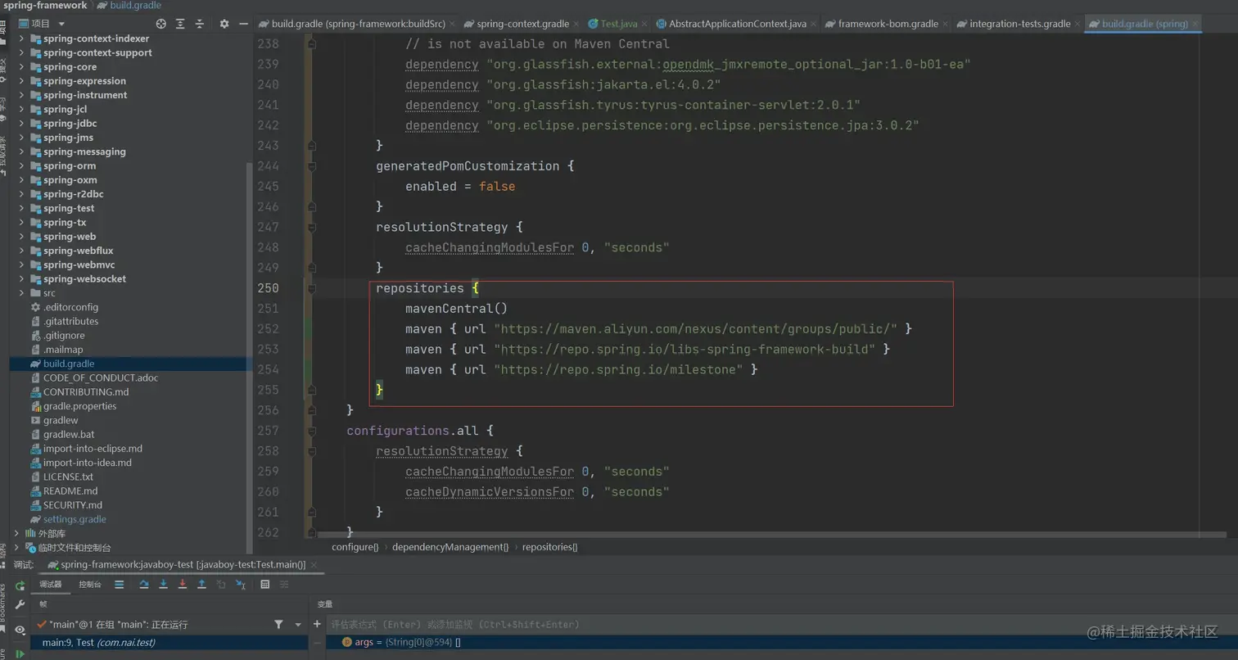Expand the src folder
The image size is (1238, 660).
pyautogui.click(x=21, y=293)
